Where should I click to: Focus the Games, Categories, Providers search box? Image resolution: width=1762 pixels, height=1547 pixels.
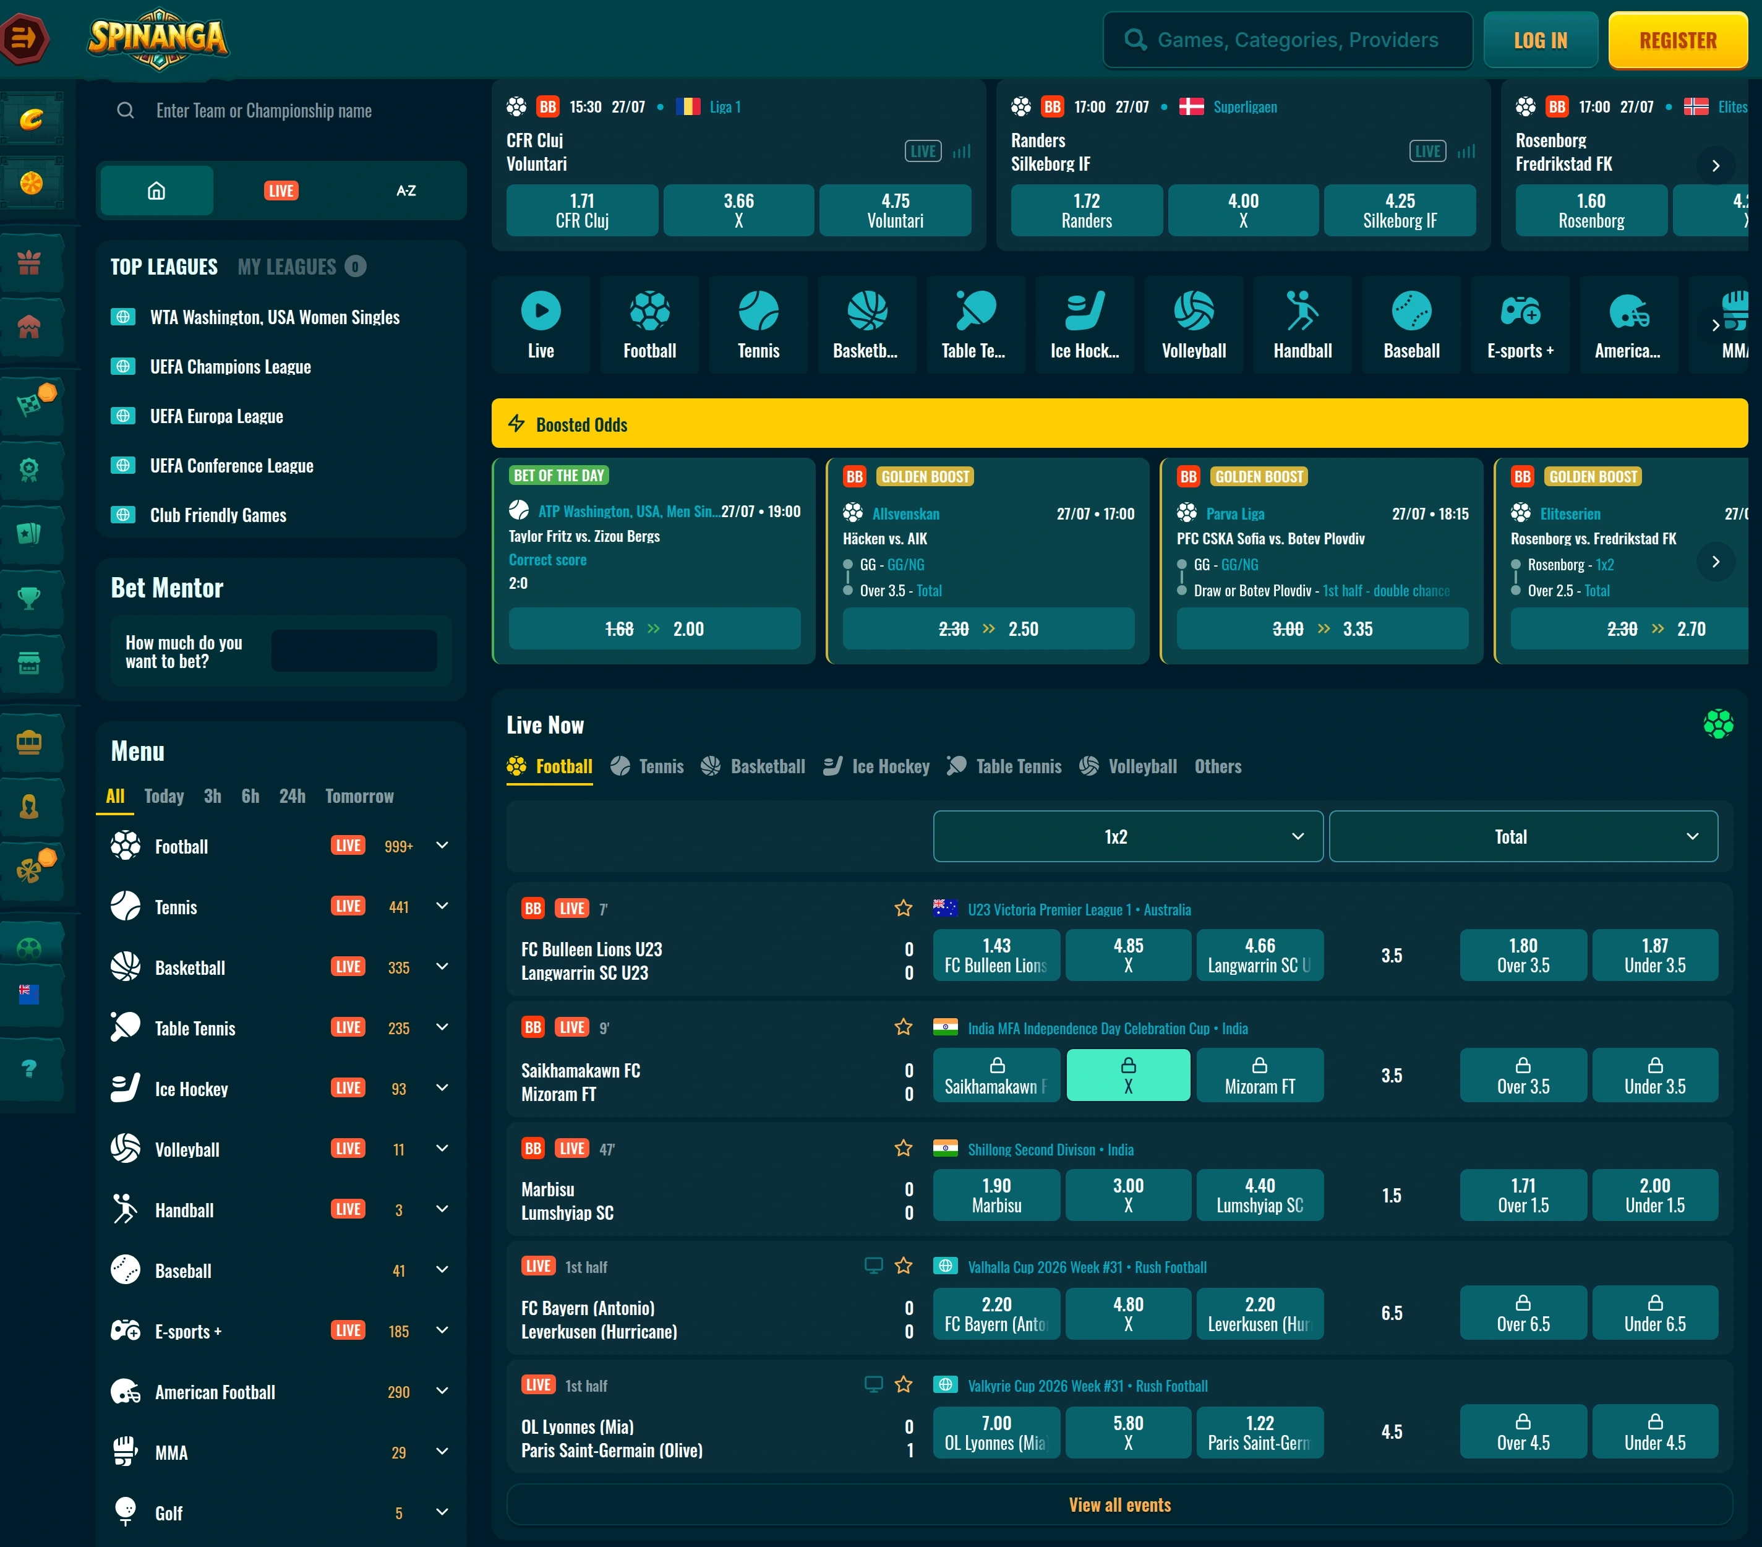tap(1287, 40)
